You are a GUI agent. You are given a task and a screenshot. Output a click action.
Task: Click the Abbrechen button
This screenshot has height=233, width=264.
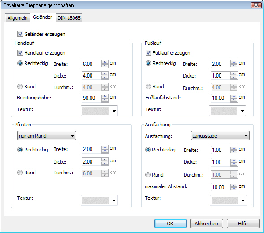point(207,224)
